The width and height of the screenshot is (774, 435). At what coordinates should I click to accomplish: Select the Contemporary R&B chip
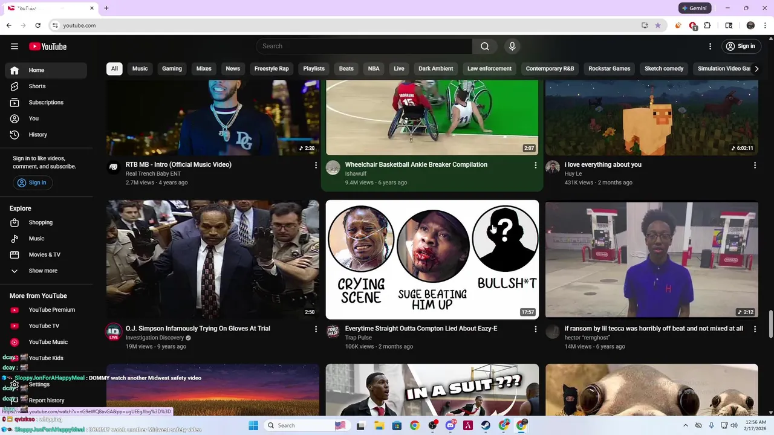coord(550,69)
